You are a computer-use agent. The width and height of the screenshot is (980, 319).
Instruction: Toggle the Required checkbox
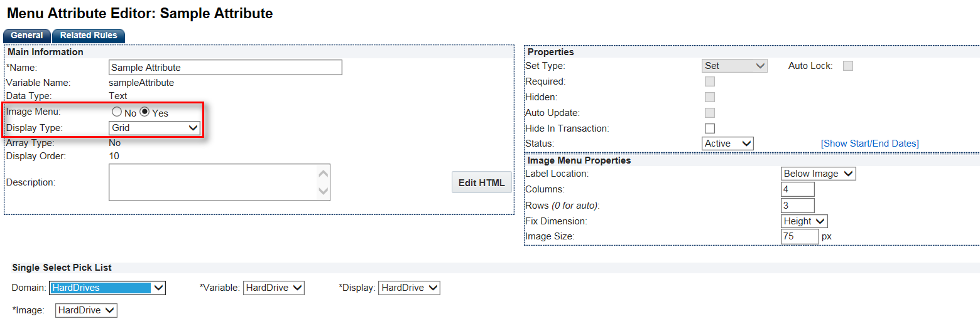710,81
